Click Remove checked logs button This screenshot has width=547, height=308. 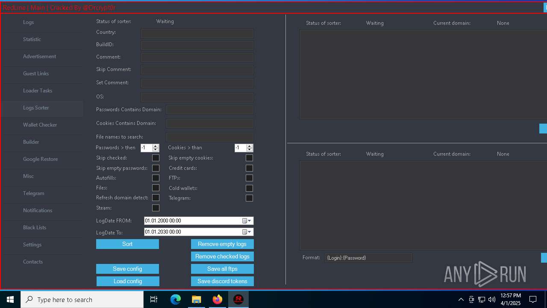222,256
